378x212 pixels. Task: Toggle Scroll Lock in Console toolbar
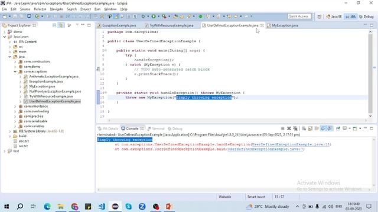310,128
